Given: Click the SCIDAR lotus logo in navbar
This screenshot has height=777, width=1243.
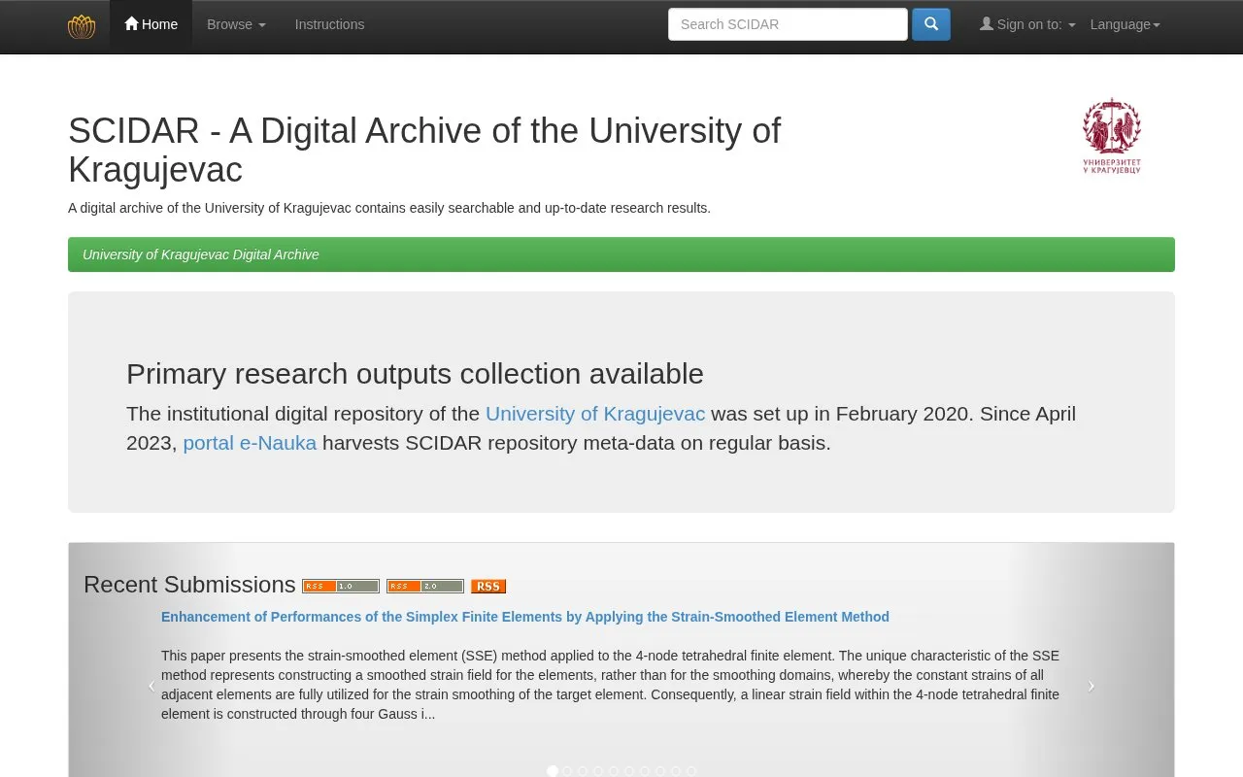Looking at the screenshot, I should click(82, 26).
